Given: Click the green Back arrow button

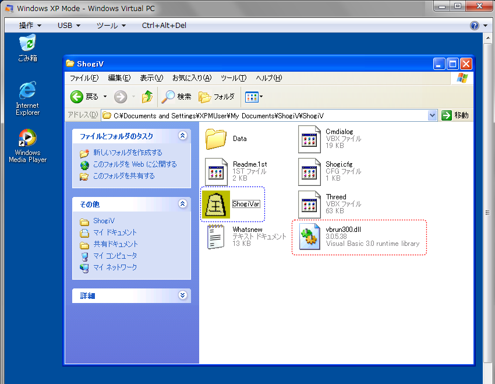Looking at the screenshot, I should pos(77,97).
